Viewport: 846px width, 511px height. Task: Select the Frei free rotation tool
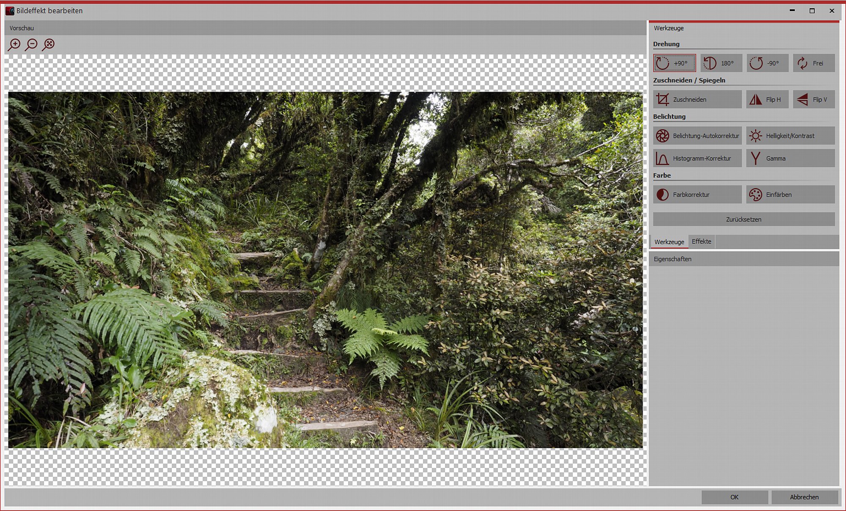click(x=813, y=63)
